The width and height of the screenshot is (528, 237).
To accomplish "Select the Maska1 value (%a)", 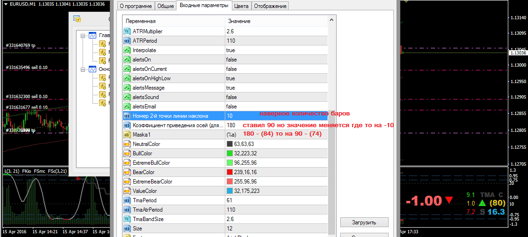I will [x=232, y=135].
